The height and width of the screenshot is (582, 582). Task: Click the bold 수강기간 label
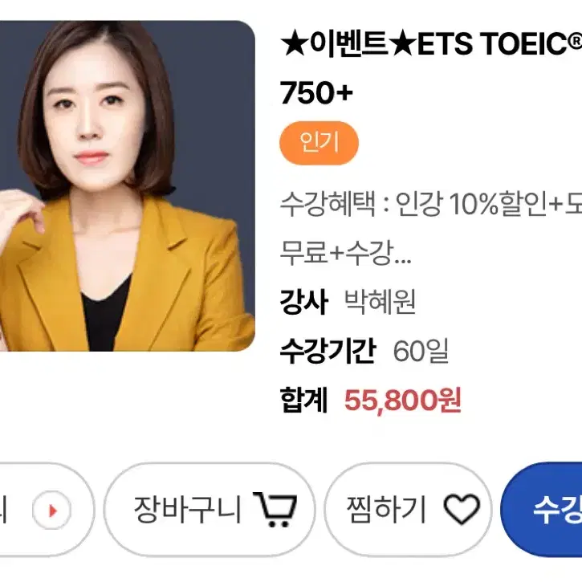click(328, 351)
